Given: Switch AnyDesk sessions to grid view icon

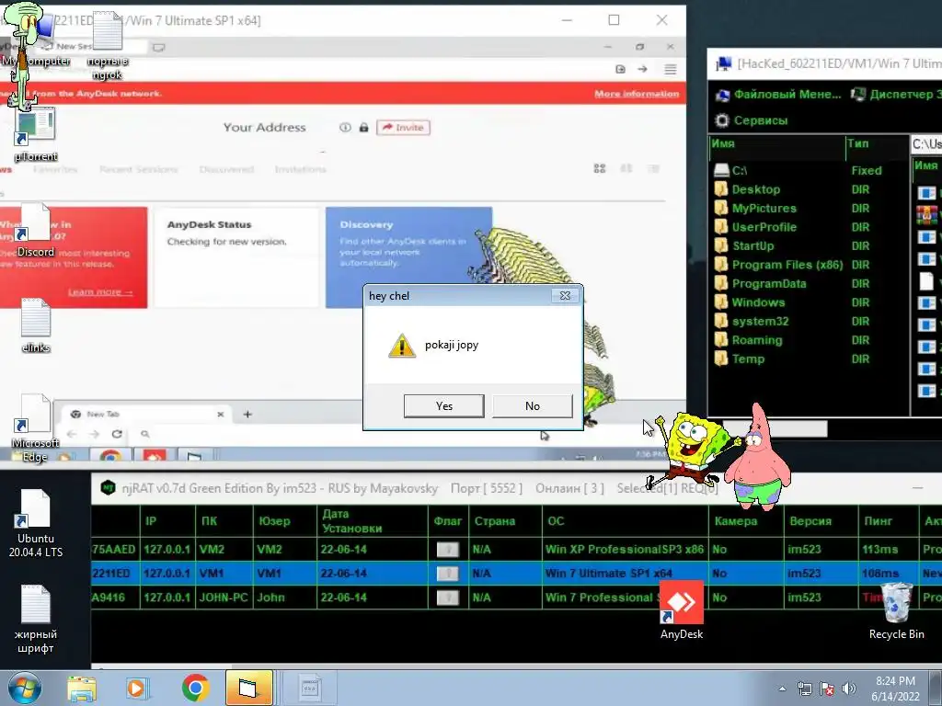Looking at the screenshot, I should coord(600,169).
